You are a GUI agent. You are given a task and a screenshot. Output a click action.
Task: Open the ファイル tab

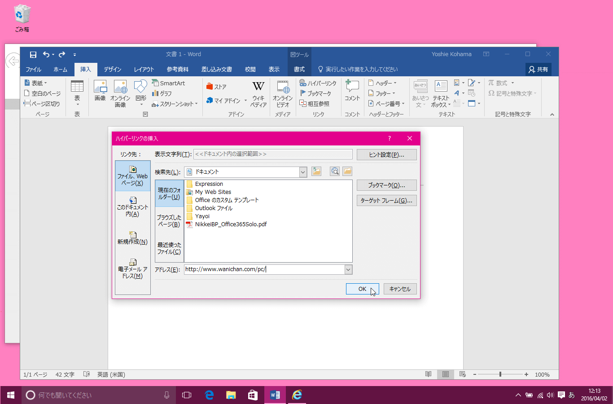point(34,69)
